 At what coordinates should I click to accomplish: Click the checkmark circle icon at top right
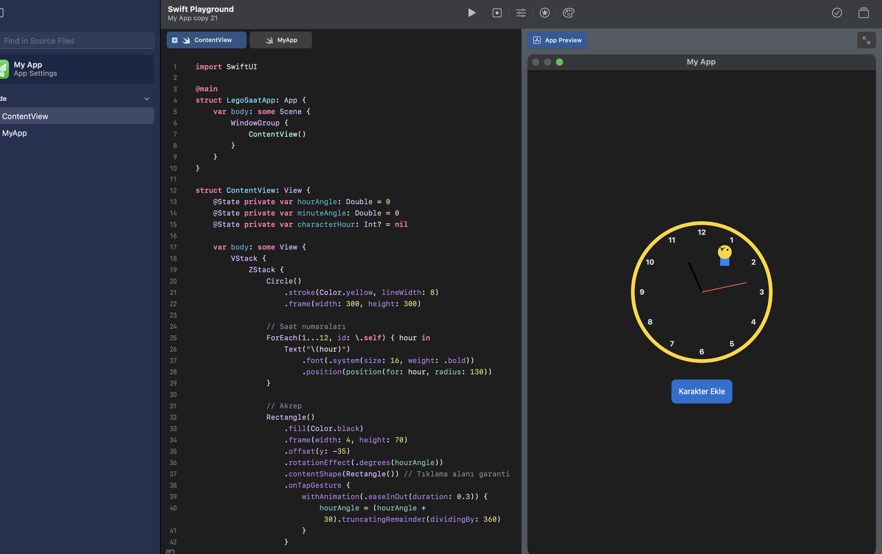(837, 13)
